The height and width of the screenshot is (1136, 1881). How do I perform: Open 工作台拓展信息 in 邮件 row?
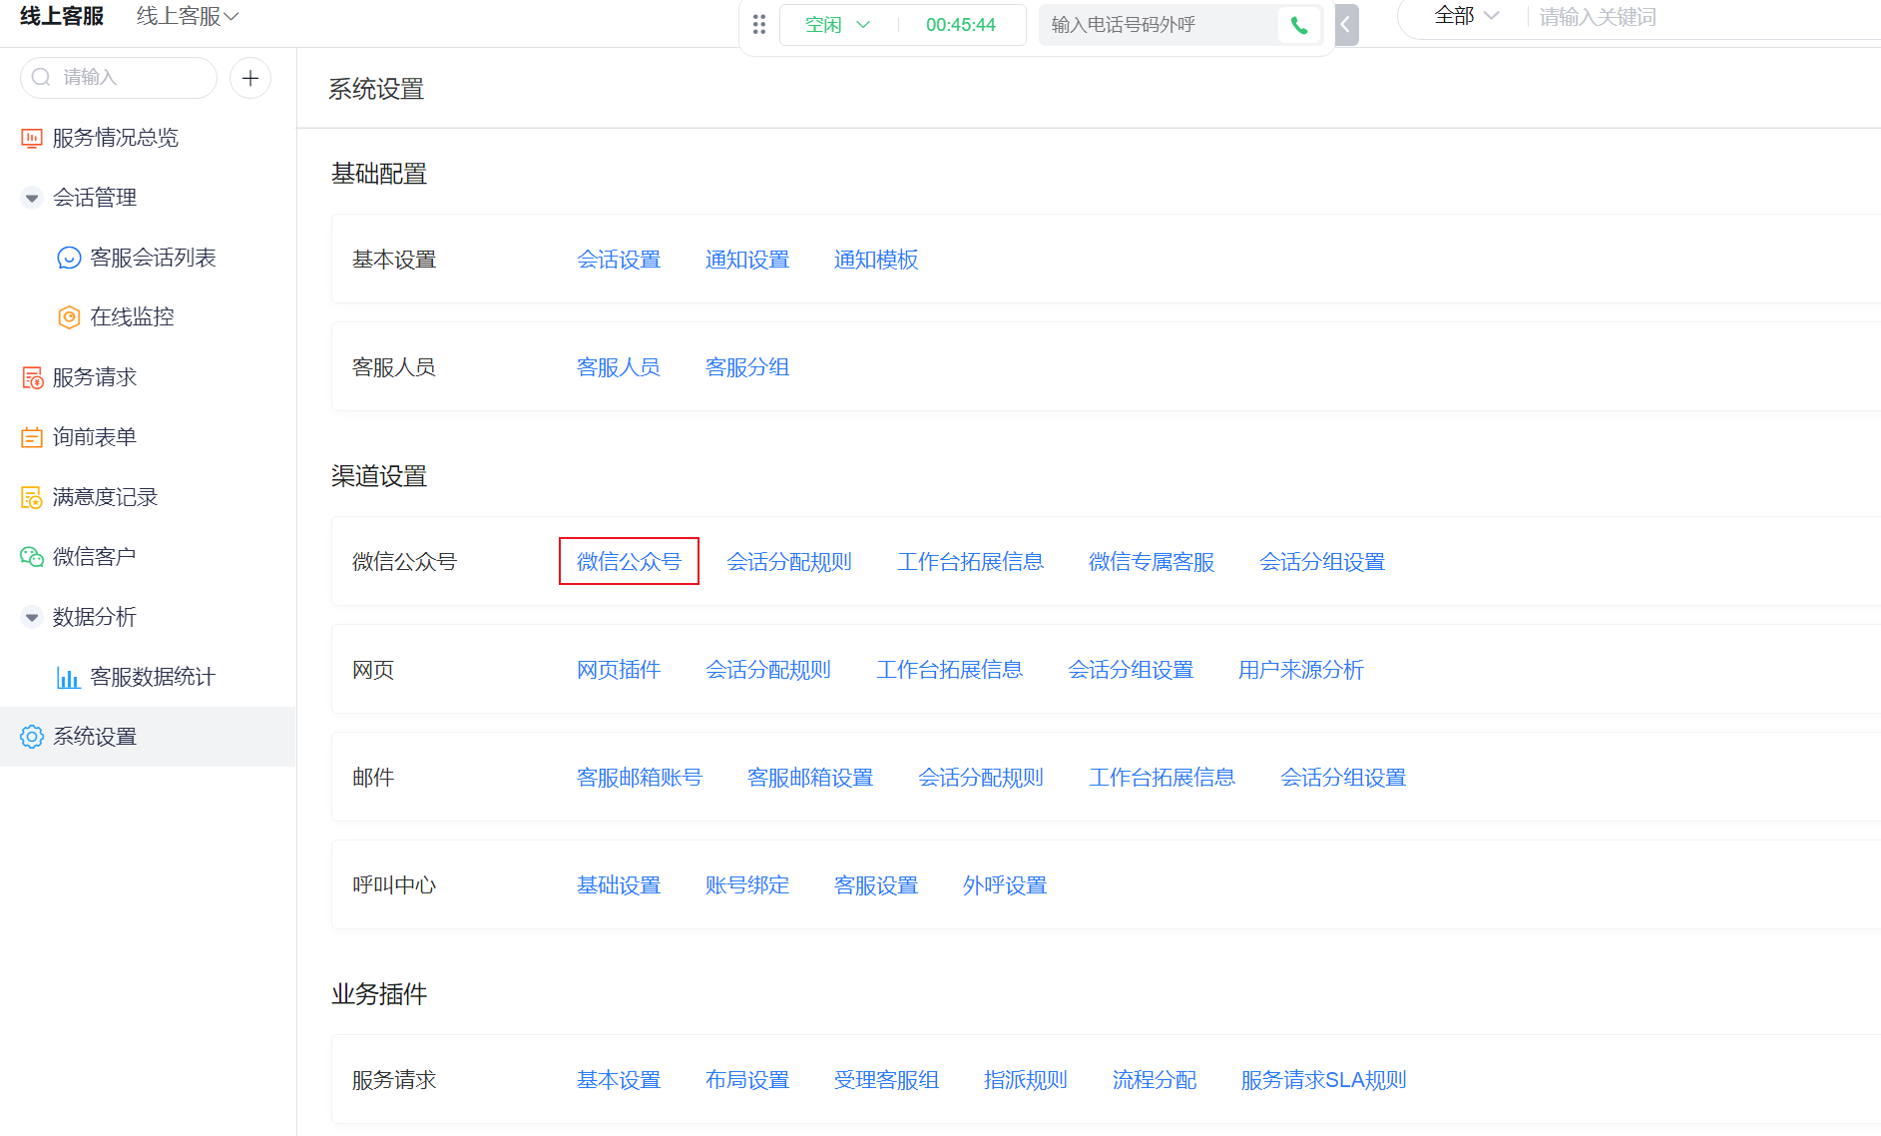pyautogui.click(x=1163, y=778)
